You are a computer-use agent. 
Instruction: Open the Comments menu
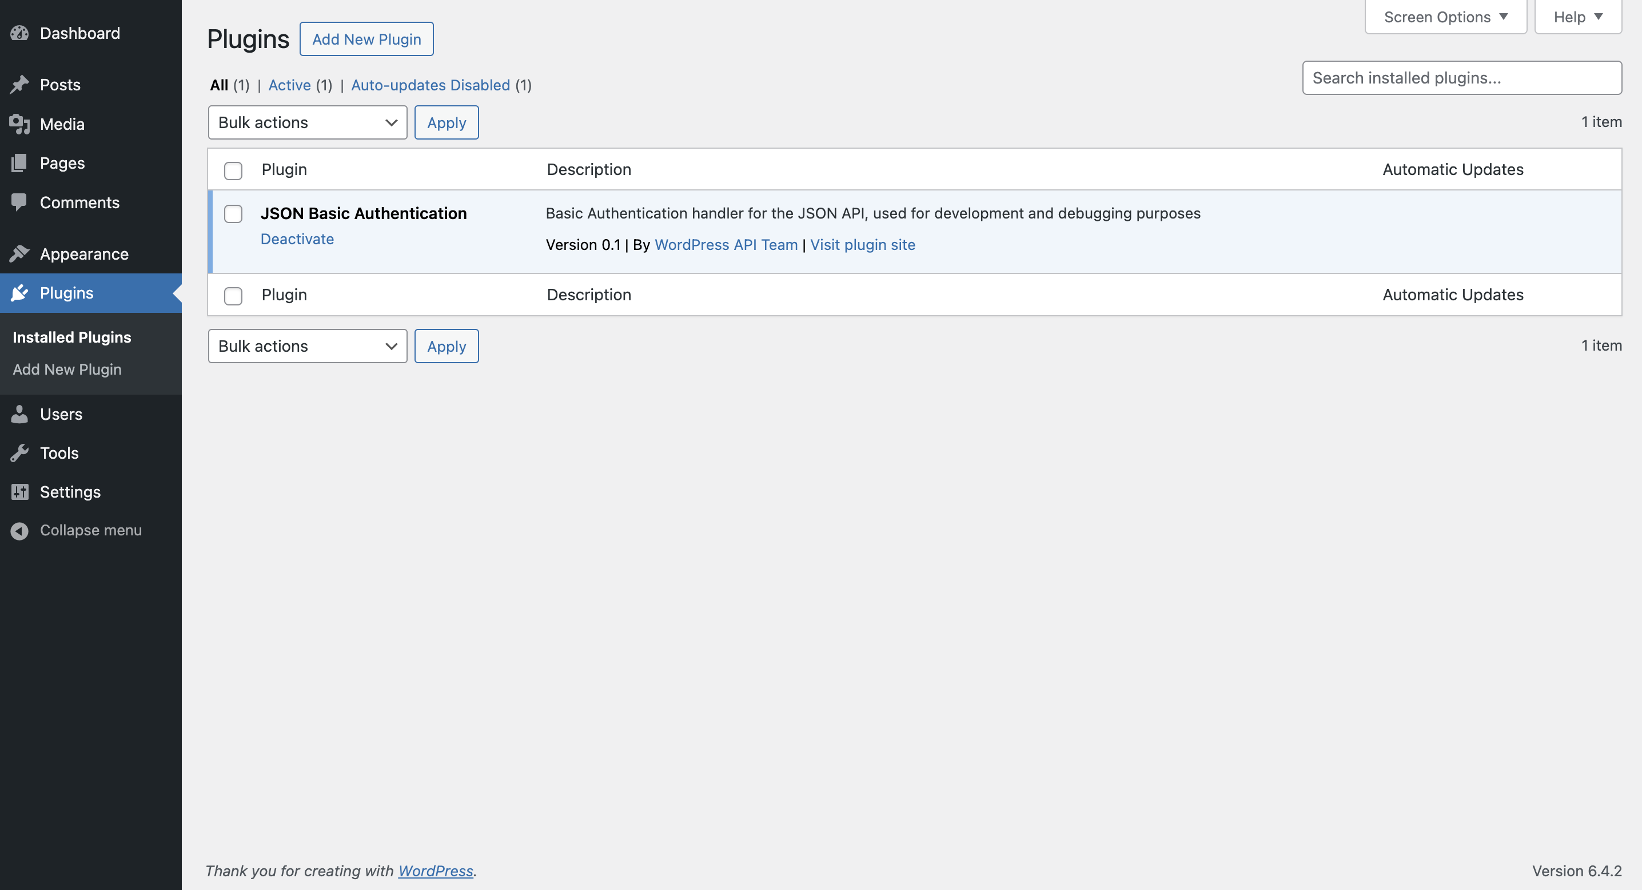(90, 202)
